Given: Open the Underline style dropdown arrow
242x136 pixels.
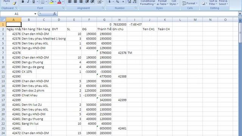Looking at the screenshot, I should 37,2.
